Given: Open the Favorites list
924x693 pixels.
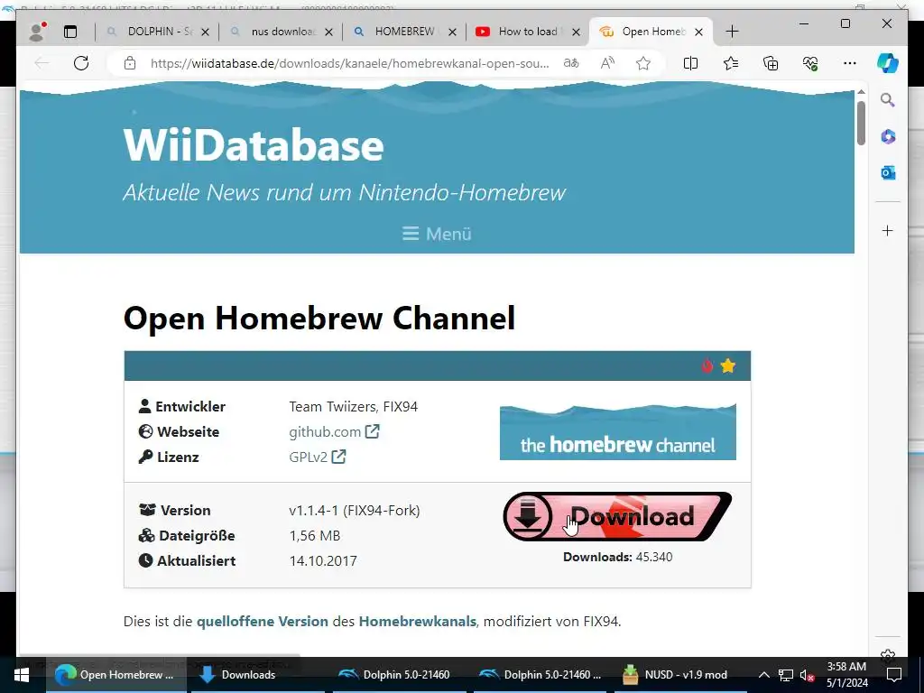Looking at the screenshot, I should [731, 63].
